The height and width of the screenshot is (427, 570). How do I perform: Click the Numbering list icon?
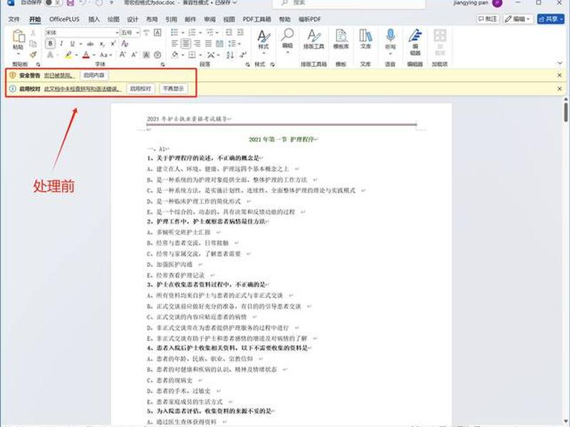point(192,32)
